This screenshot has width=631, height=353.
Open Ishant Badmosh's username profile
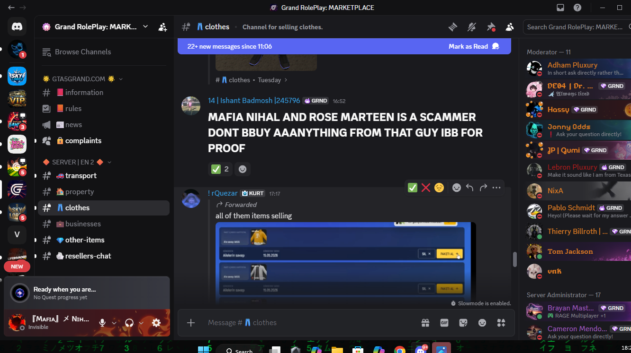pos(254,101)
